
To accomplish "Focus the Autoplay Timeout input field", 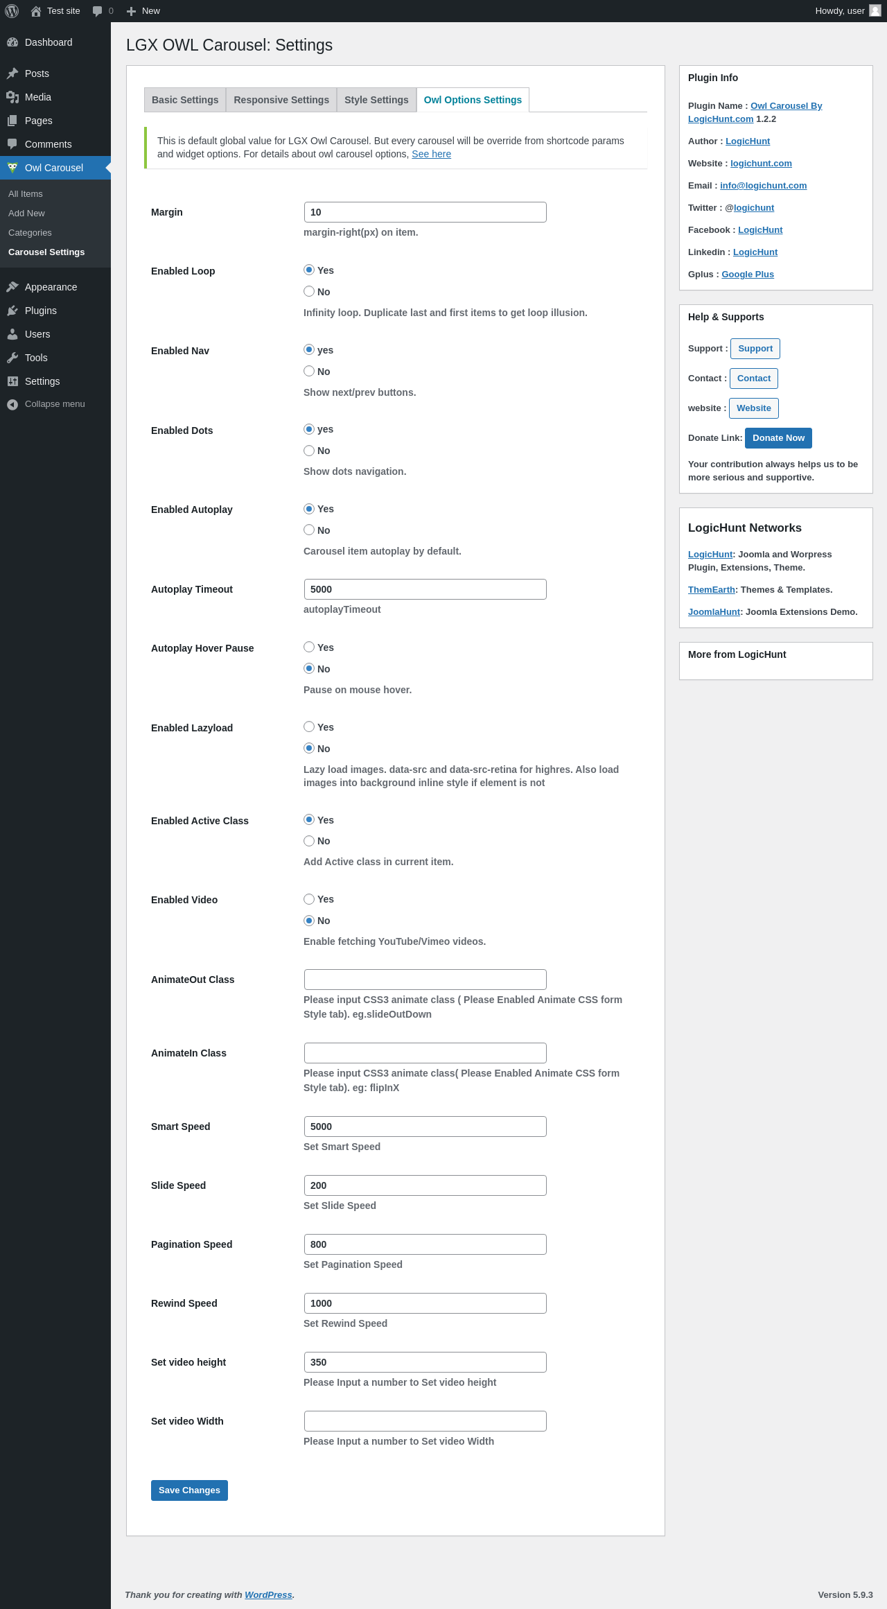I will point(425,589).
